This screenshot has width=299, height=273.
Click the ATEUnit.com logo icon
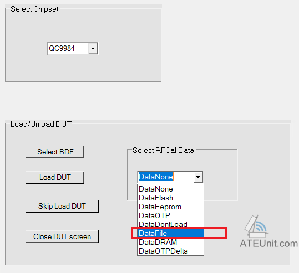[x=257, y=226]
